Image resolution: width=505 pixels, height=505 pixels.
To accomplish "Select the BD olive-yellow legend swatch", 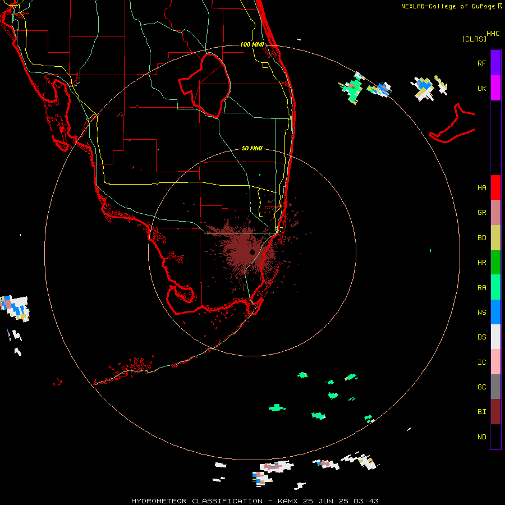I will coord(495,238).
